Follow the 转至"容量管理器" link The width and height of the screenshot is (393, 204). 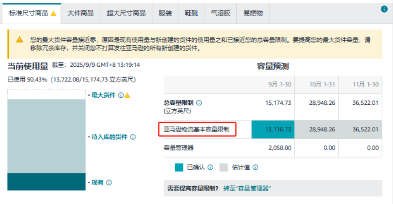pos(247,188)
